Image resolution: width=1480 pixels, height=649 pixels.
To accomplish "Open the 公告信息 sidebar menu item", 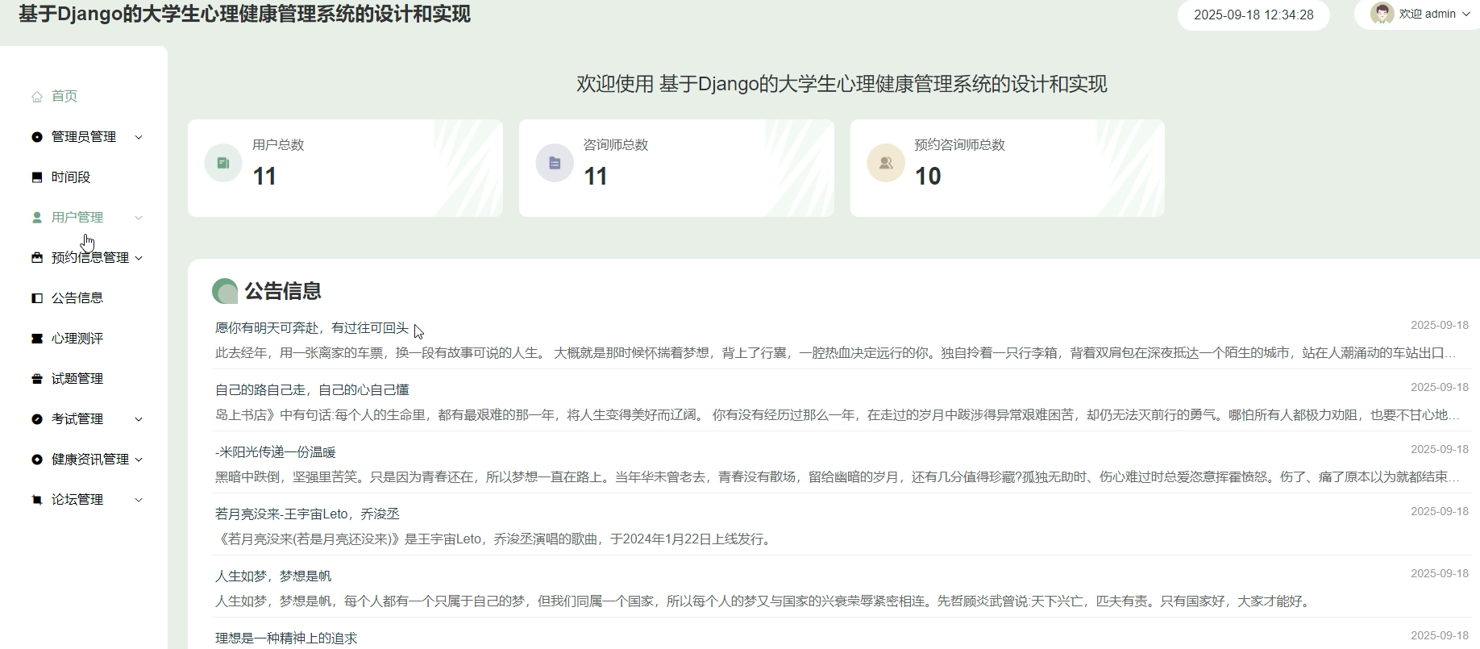I will pyautogui.click(x=77, y=298).
